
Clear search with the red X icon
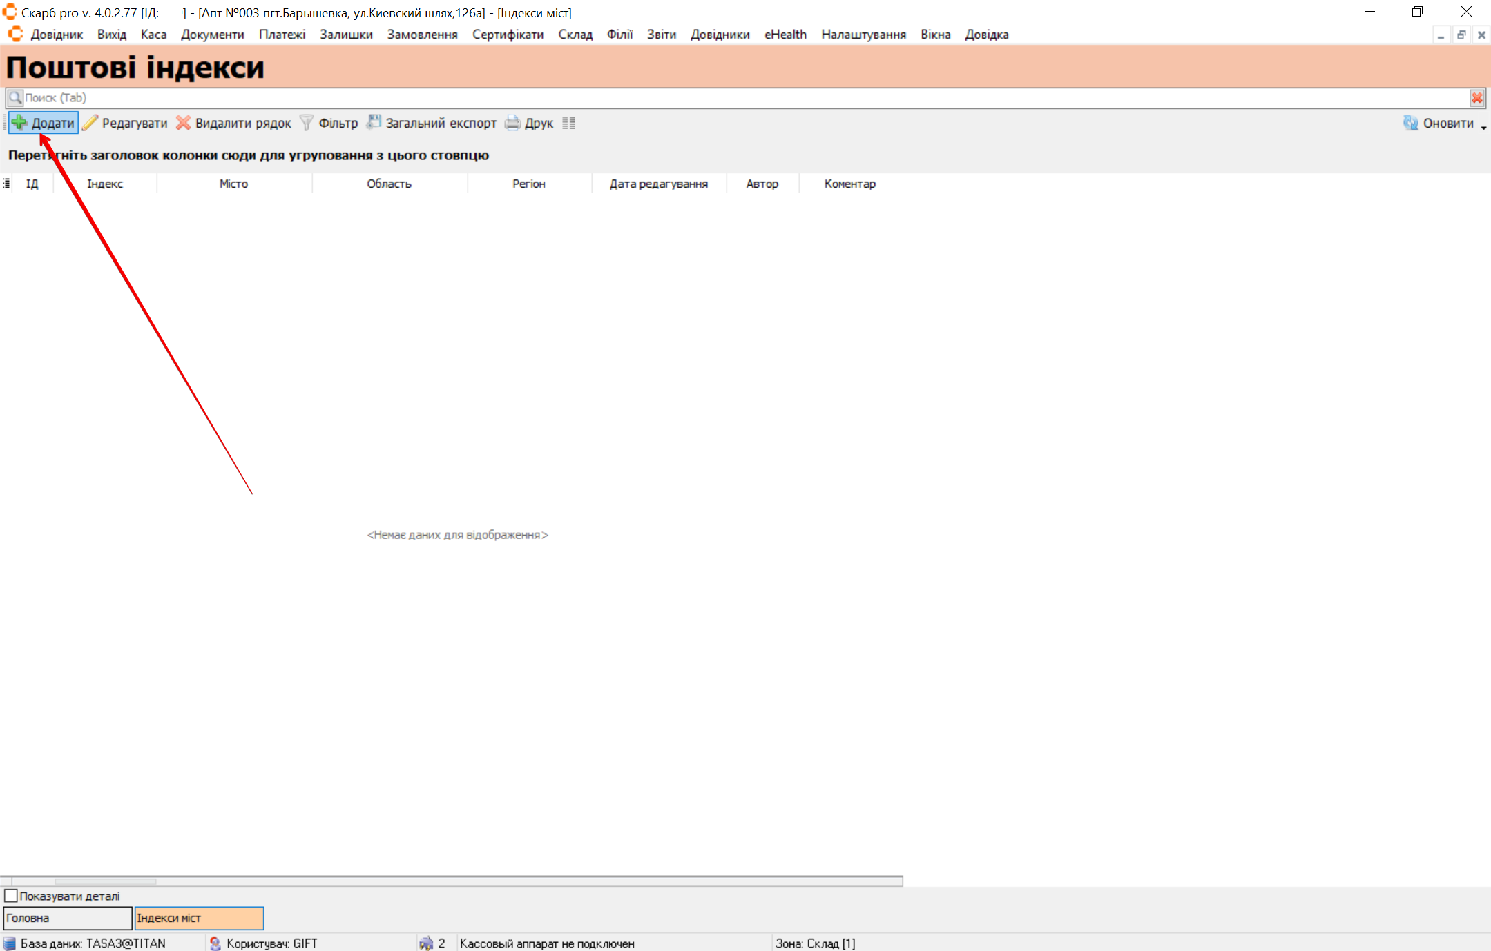(1476, 98)
